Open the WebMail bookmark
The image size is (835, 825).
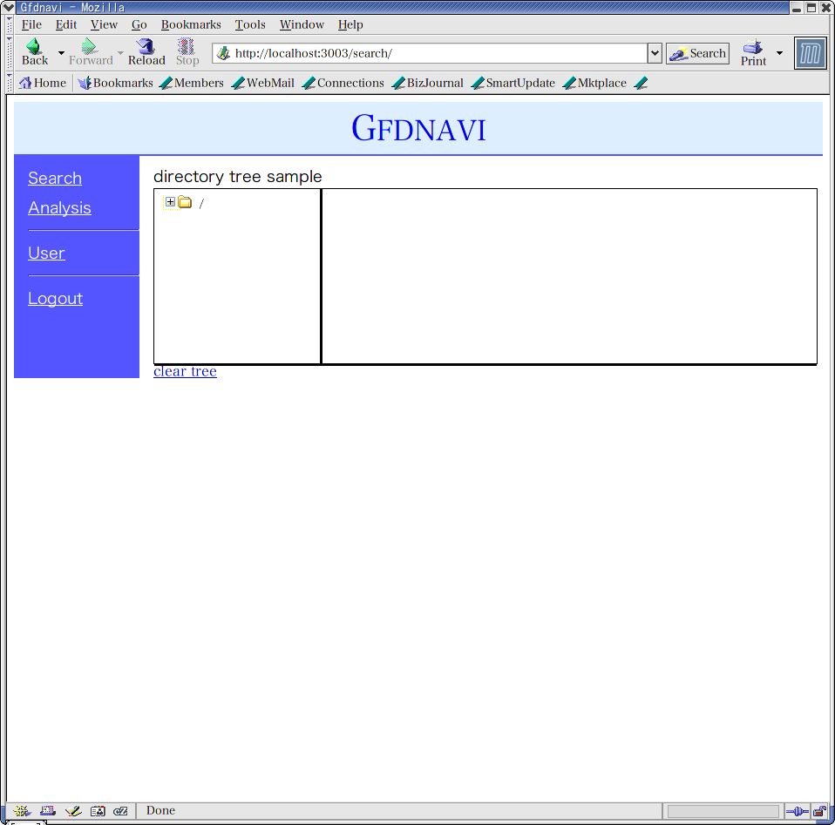point(263,83)
